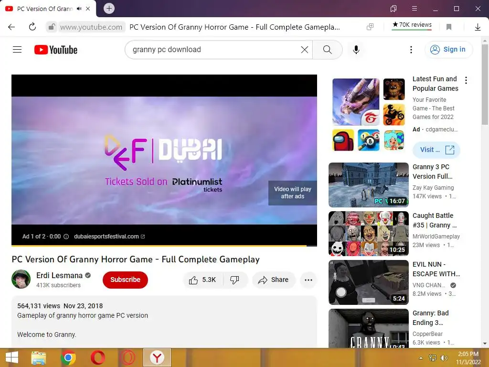
Task: Start voice search with microphone icon
Action: [356, 50]
